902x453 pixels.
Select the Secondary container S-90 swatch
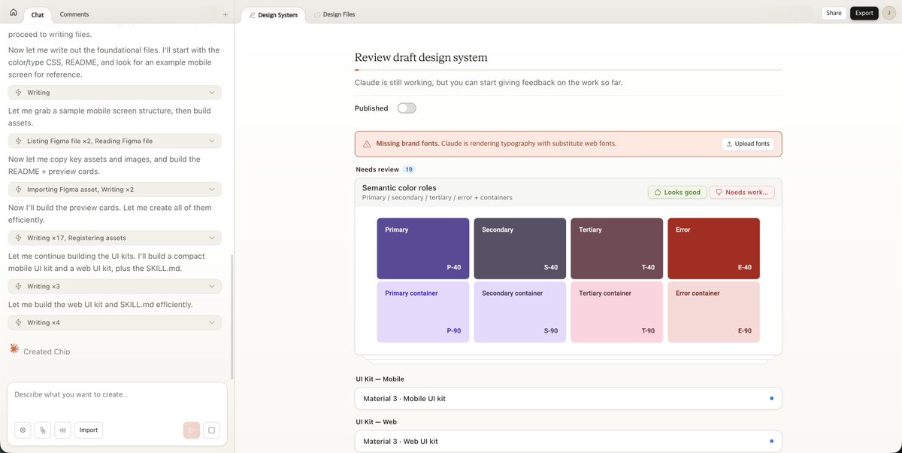(x=520, y=312)
